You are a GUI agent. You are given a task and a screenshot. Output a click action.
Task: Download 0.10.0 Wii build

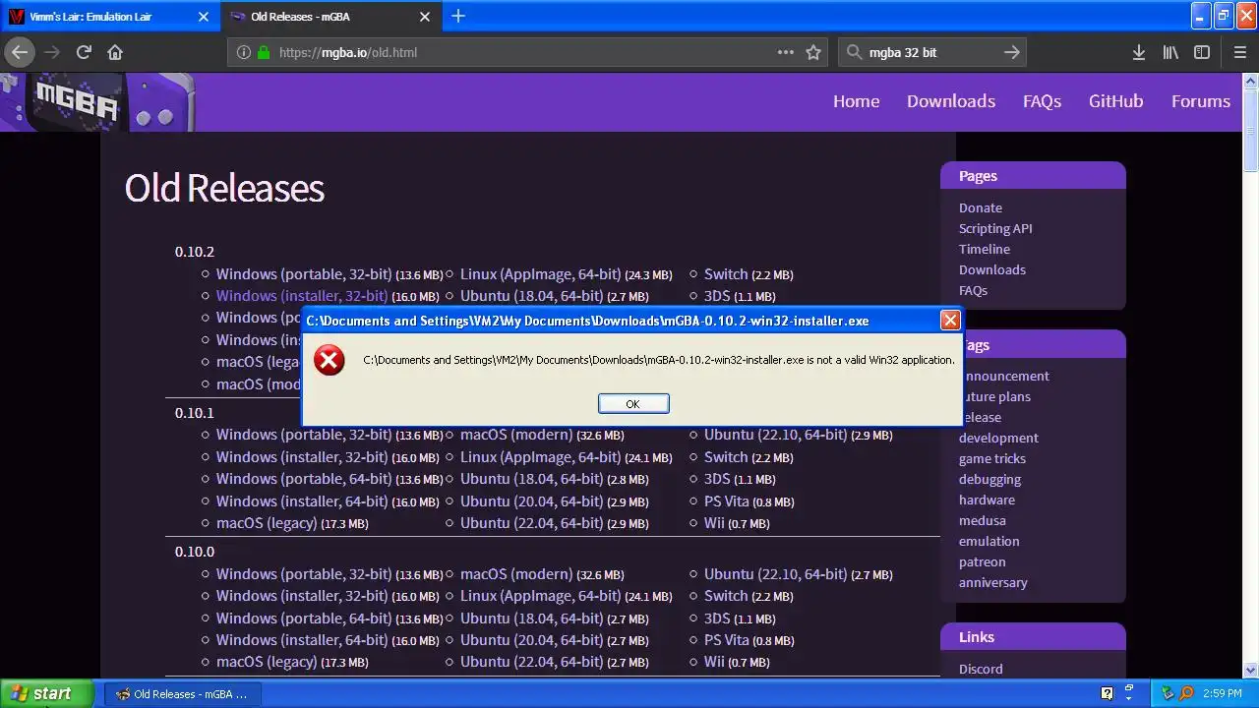714,663
